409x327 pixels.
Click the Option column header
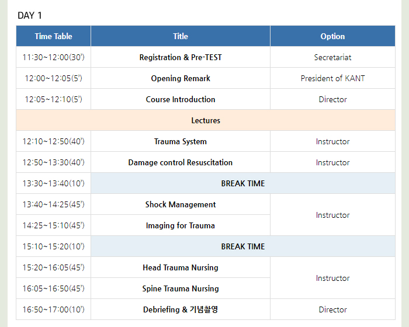pos(332,36)
